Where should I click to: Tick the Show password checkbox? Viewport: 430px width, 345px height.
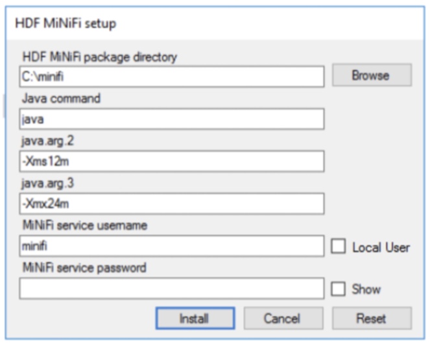click(338, 289)
